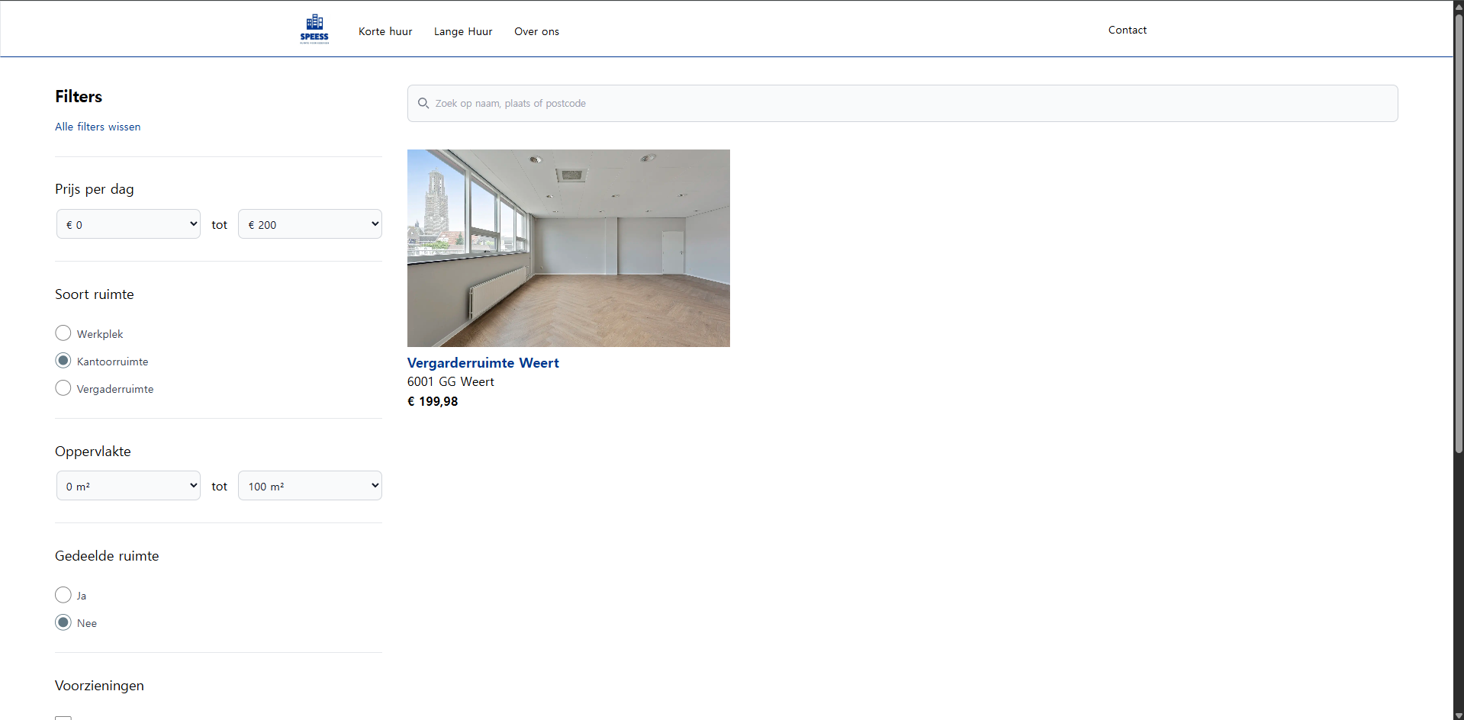Click the office room photo thumbnail
This screenshot has width=1464, height=720.
click(568, 248)
